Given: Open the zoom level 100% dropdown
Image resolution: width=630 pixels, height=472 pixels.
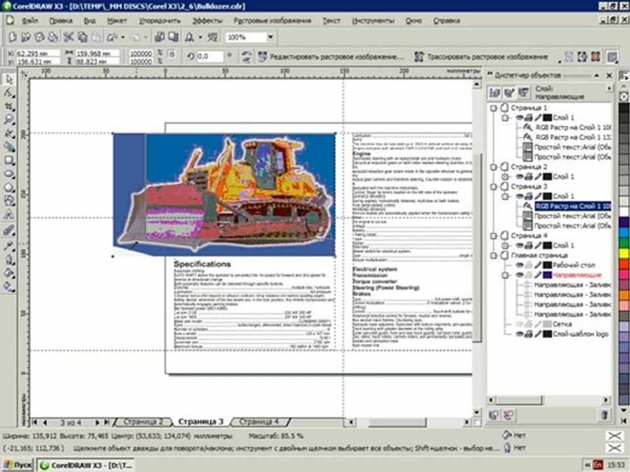Looking at the screenshot, I should tap(271, 37).
